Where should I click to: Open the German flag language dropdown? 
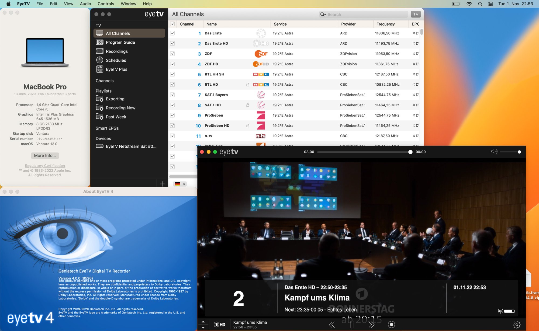[180, 184]
